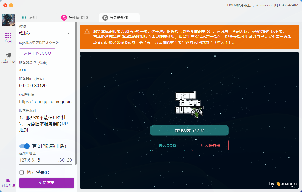Screen dimensions: 302x192
Task: Click 选择上传LOGO button
Action: click(37, 53)
